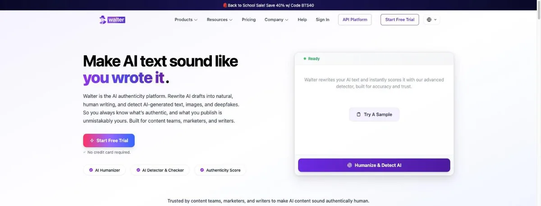
Task: Click the sparkle icon on Start Free Trial
Action: pos(92,140)
